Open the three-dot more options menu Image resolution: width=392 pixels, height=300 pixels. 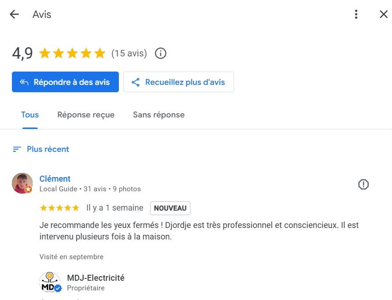click(356, 15)
